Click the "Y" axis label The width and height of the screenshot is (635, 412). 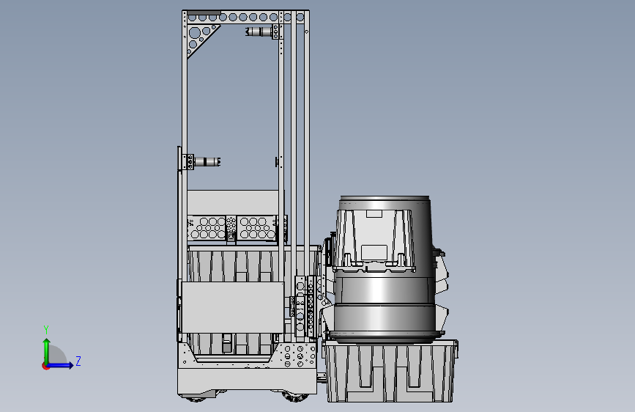pyautogui.click(x=46, y=330)
